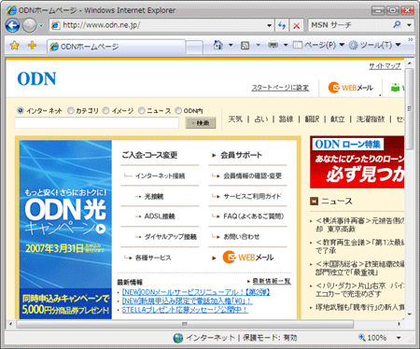Open the 最新情報一覧 link
Viewport: 420px width, 349px height.
pyautogui.click(x=272, y=281)
